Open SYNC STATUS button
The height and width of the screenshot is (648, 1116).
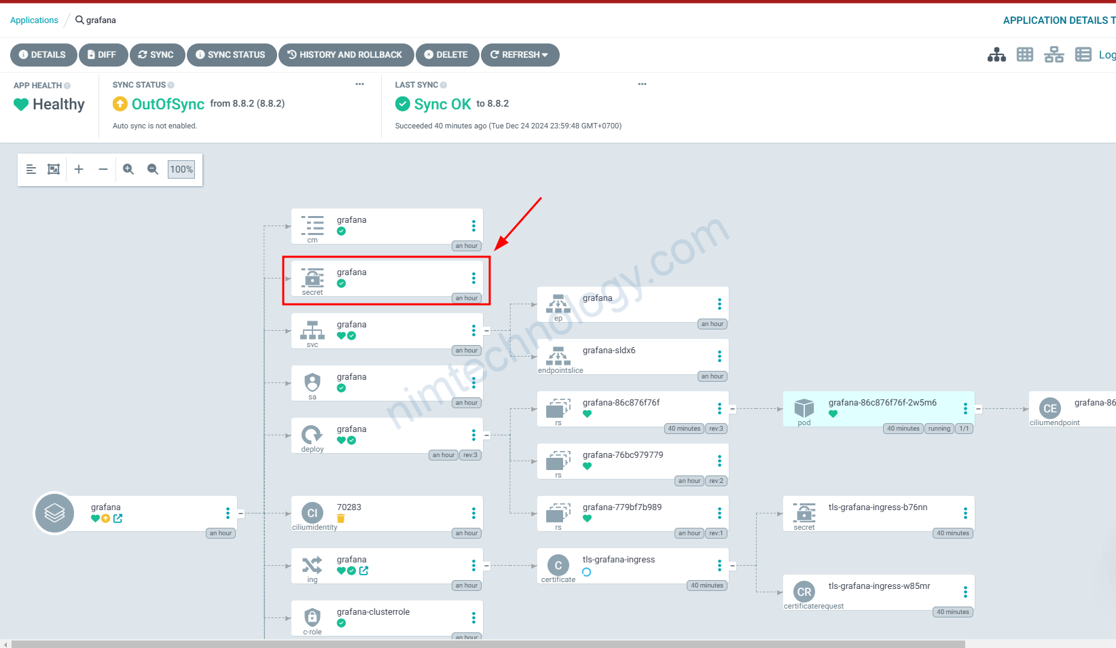coord(232,55)
